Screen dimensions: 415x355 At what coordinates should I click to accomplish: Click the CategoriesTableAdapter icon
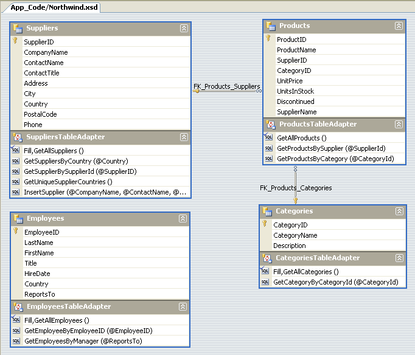tap(267, 258)
